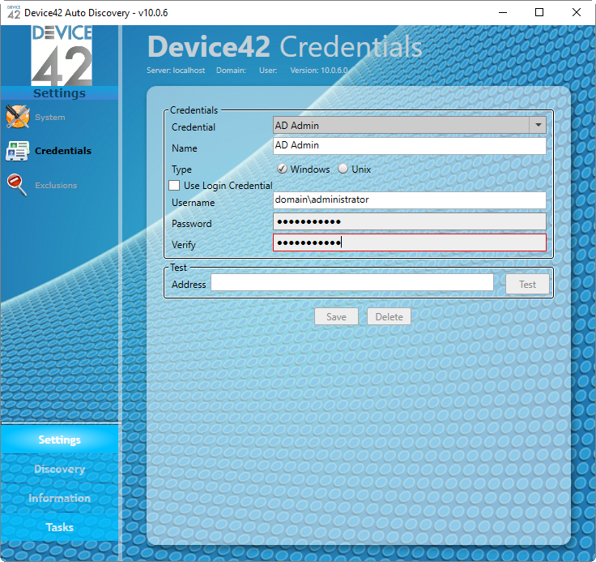Close the Device42 Auto Discovery window
The image size is (596, 562).
(577, 12)
